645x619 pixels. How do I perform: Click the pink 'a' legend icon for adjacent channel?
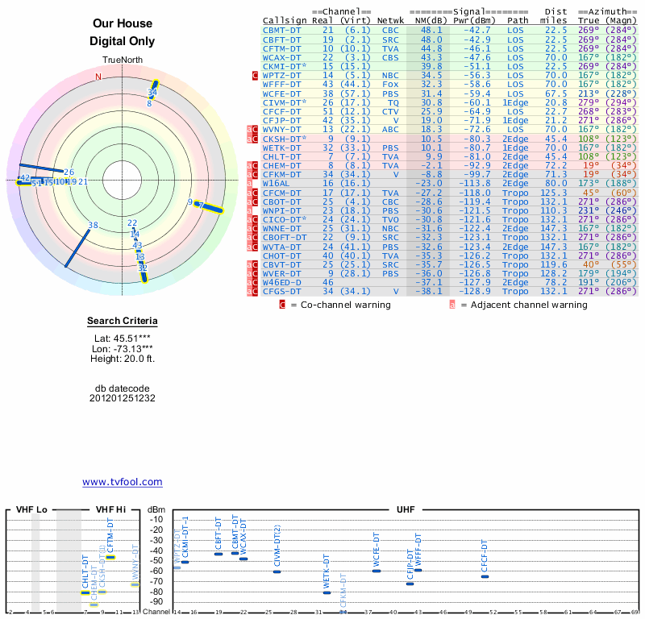click(x=452, y=305)
